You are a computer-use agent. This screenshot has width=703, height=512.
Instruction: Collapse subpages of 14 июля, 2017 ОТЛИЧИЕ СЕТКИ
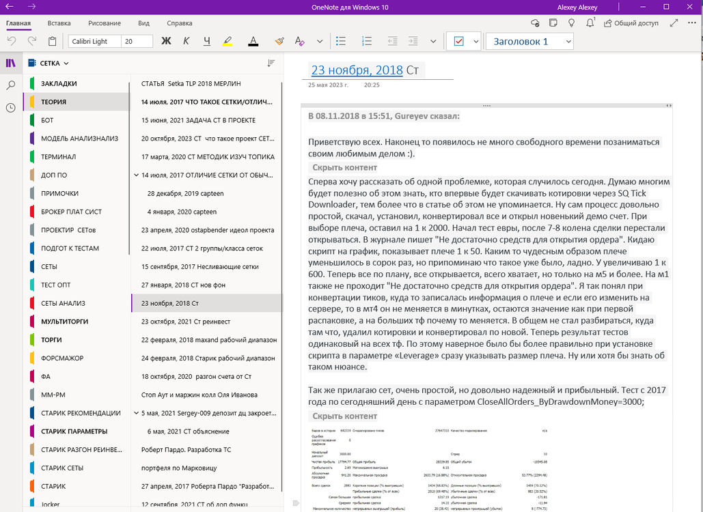pos(137,175)
